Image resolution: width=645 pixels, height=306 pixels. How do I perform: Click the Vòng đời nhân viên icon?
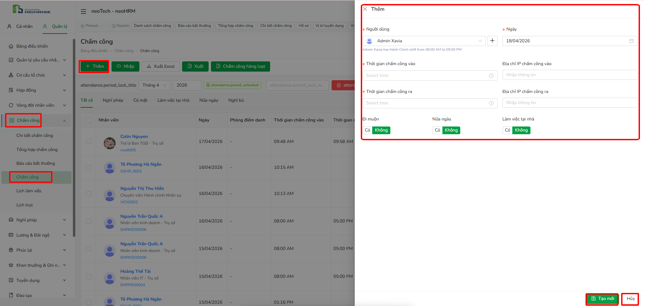(x=11, y=105)
